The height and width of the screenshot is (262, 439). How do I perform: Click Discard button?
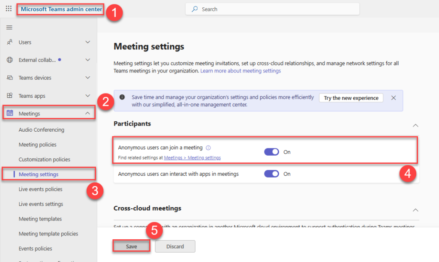[175, 246]
